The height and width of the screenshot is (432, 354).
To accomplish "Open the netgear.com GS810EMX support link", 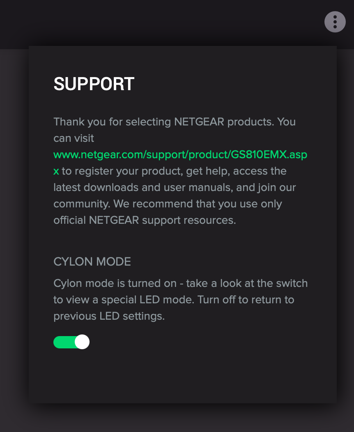I will (180, 155).
